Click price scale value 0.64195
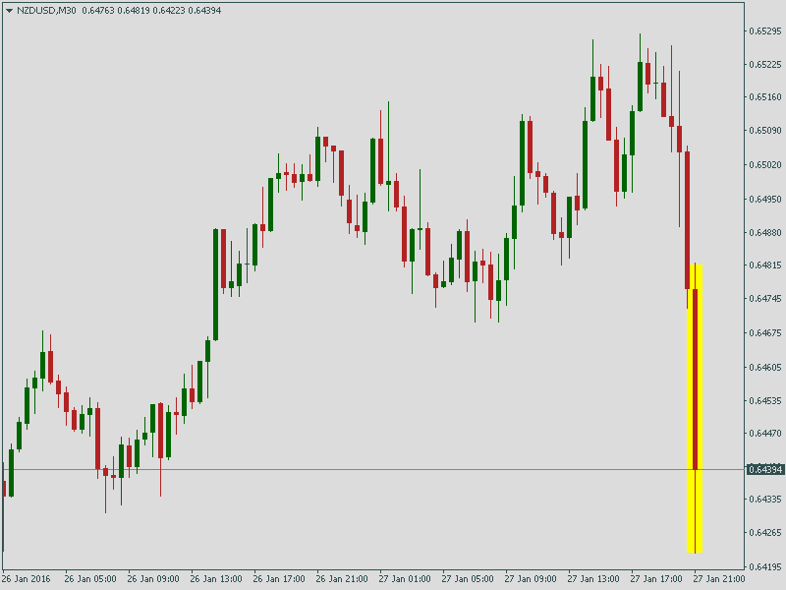 [765, 567]
